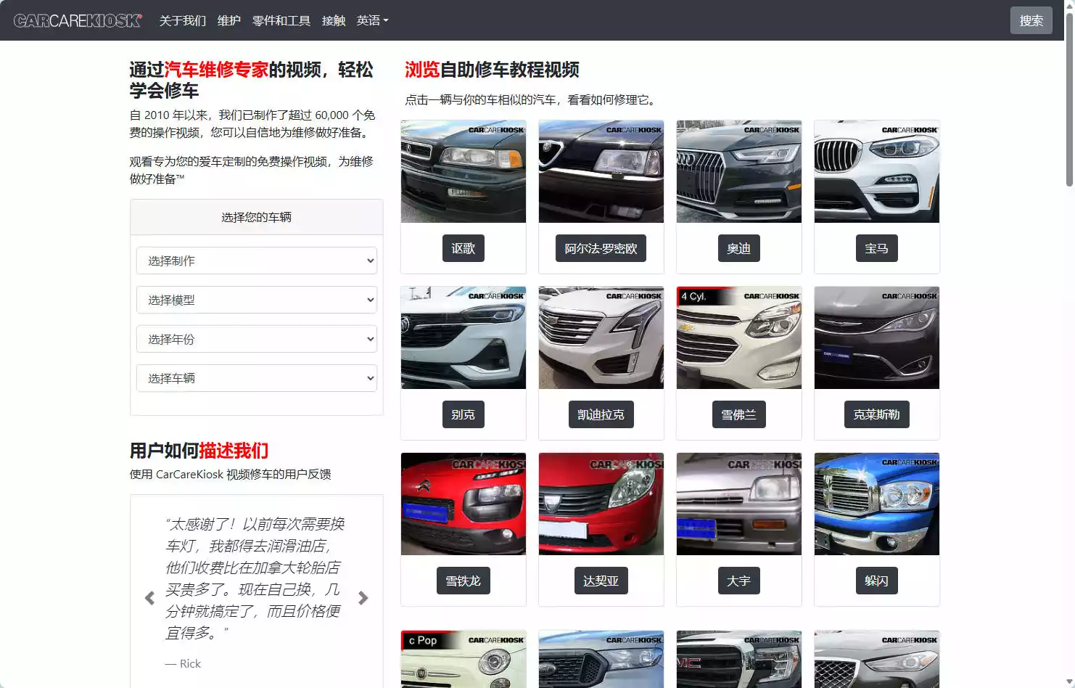Show previous testimonial with left arrow
Screen dimensions: 1075x688
click(149, 598)
